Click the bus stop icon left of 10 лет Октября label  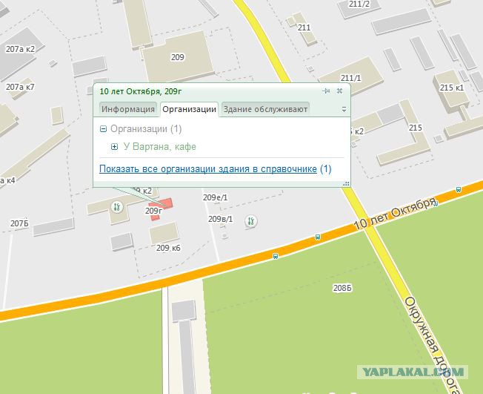click(318, 237)
